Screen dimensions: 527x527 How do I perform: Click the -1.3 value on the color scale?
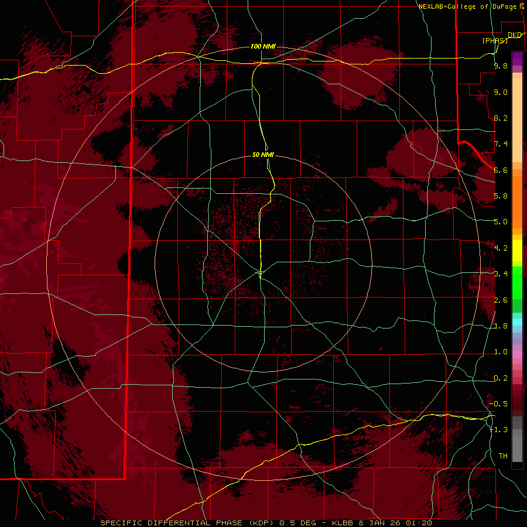499,430
